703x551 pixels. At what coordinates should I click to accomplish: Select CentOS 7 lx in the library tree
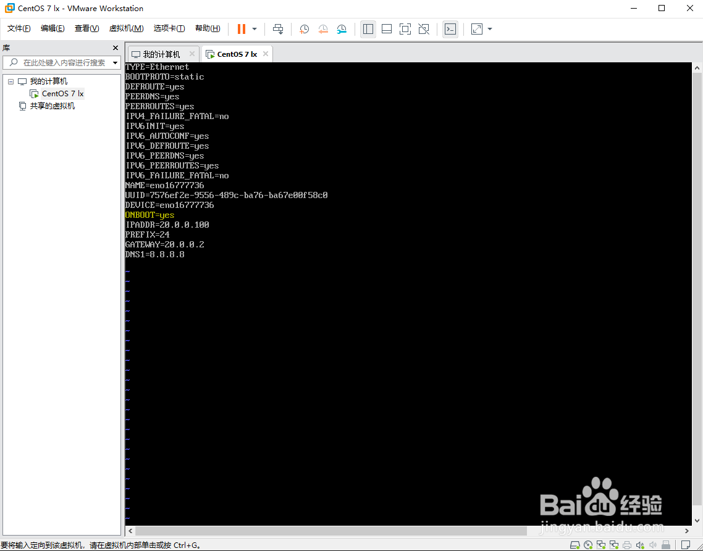click(x=61, y=93)
